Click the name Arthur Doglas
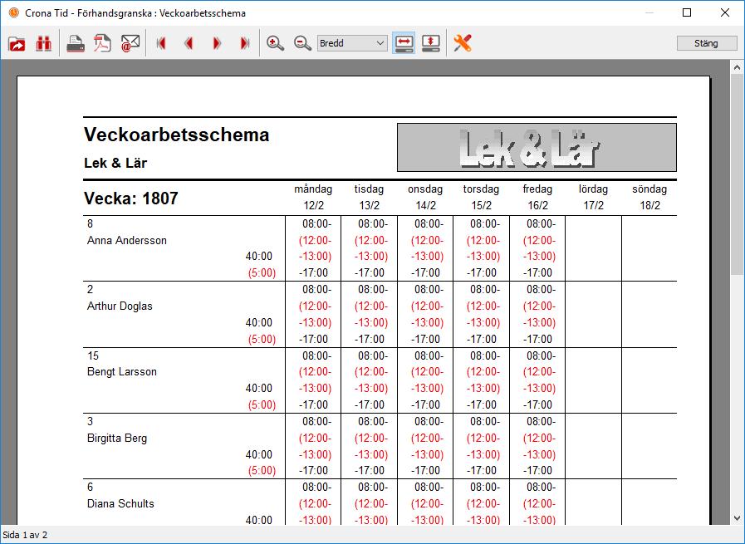 [120, 306]
